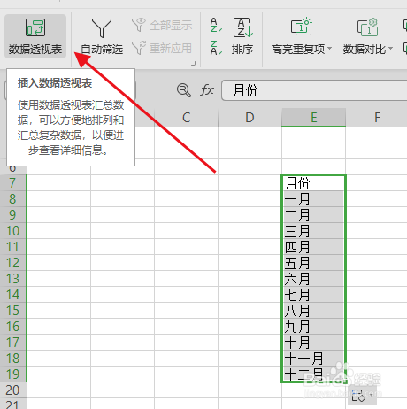407x409 pixels.
Task: Click the zoom/search icon beside fx
Action: pos(184,90)
